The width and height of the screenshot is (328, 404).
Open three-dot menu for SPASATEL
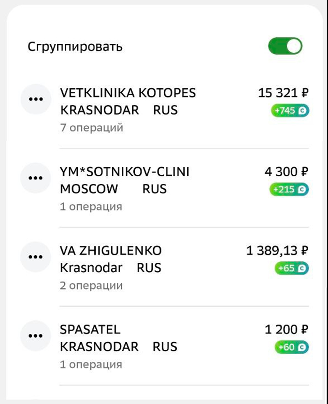tap(36, 336)
